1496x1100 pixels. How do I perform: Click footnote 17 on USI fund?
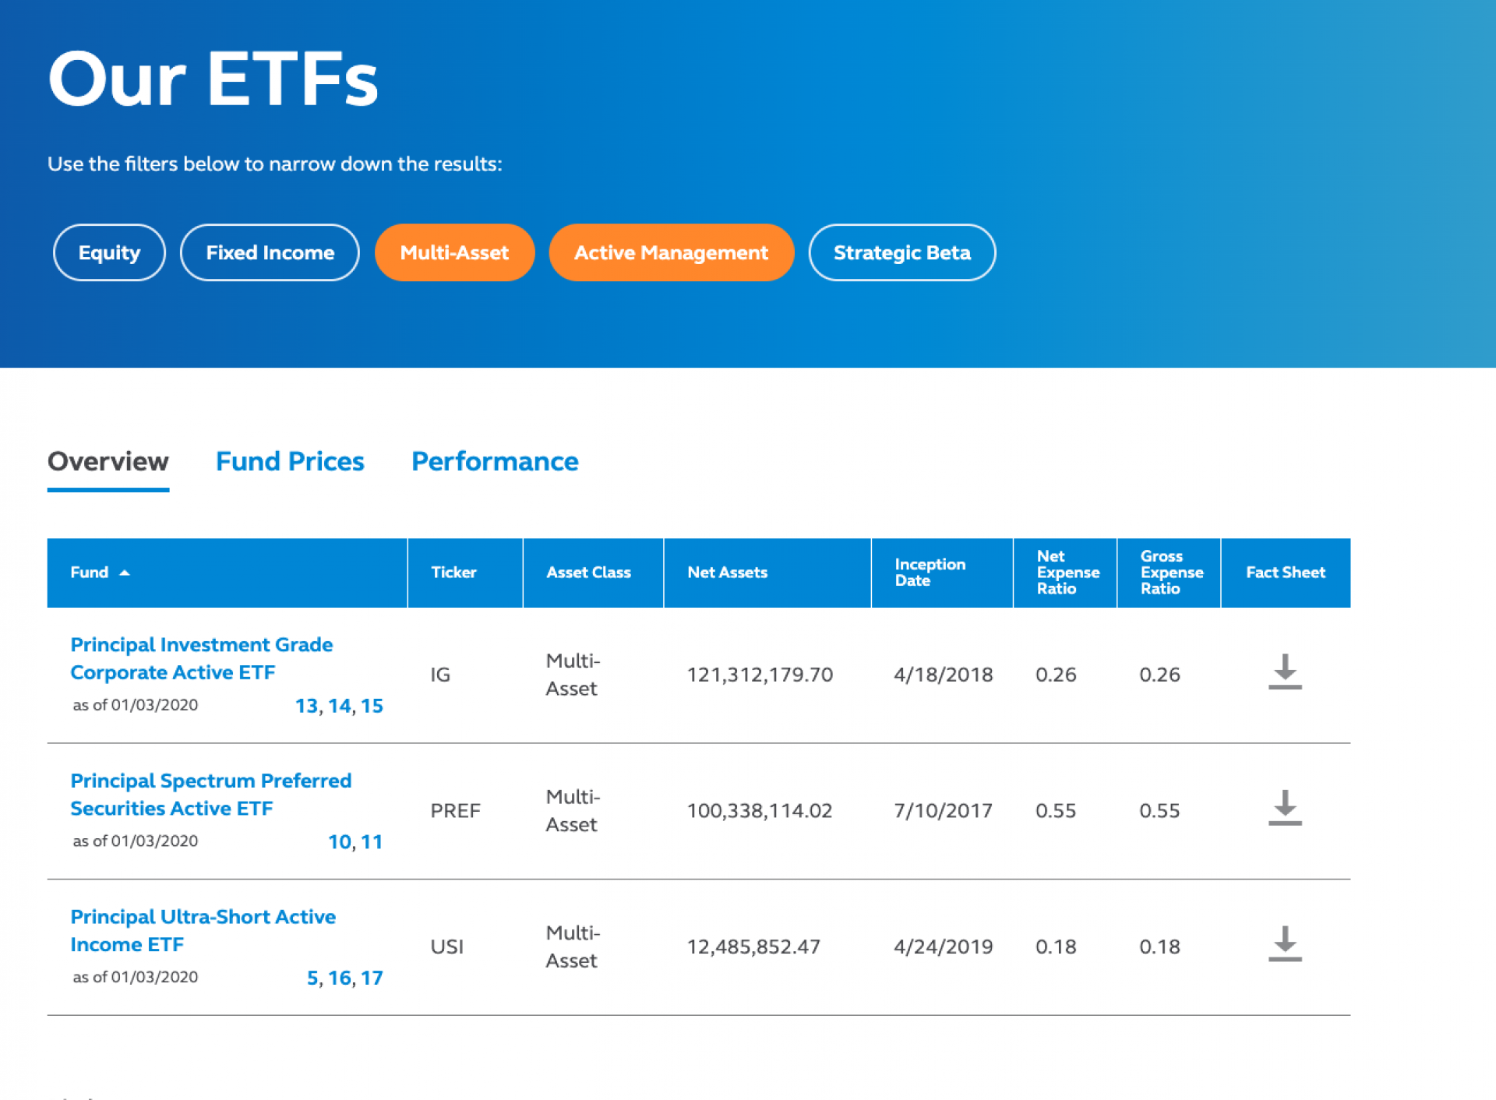[x=372, y=978]
